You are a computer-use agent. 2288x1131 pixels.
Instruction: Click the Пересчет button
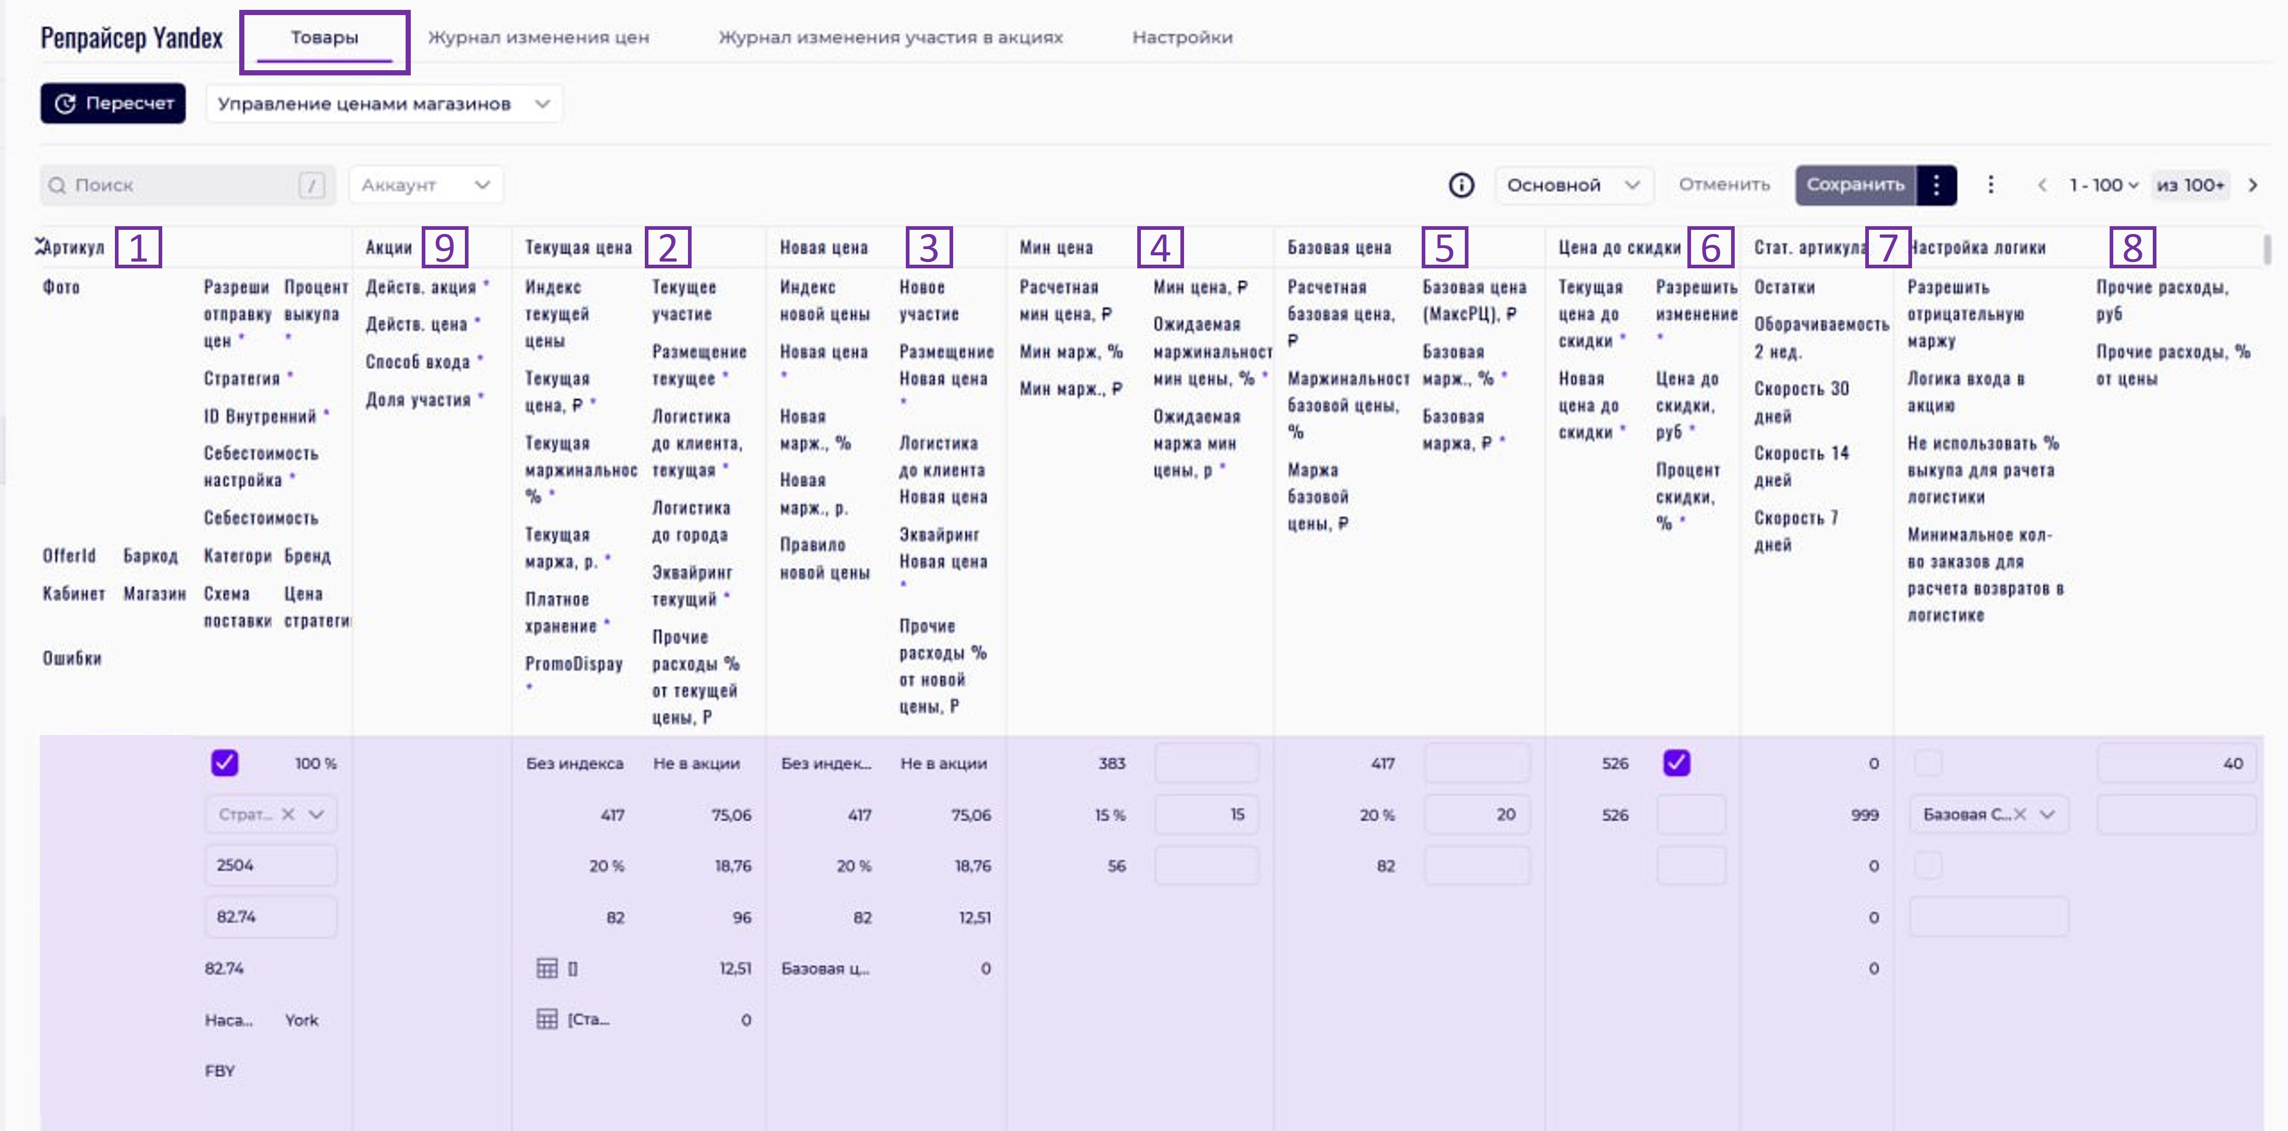point(113,104)
